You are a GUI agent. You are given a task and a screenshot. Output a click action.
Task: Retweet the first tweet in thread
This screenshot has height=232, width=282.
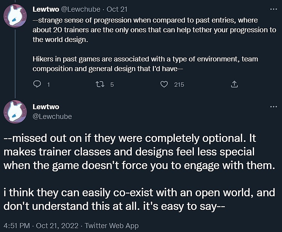point(100,84)
